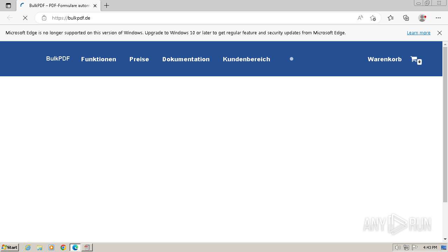Click the Tab actions menu icon
448x252 pixels.
click(x=8, y=6)
